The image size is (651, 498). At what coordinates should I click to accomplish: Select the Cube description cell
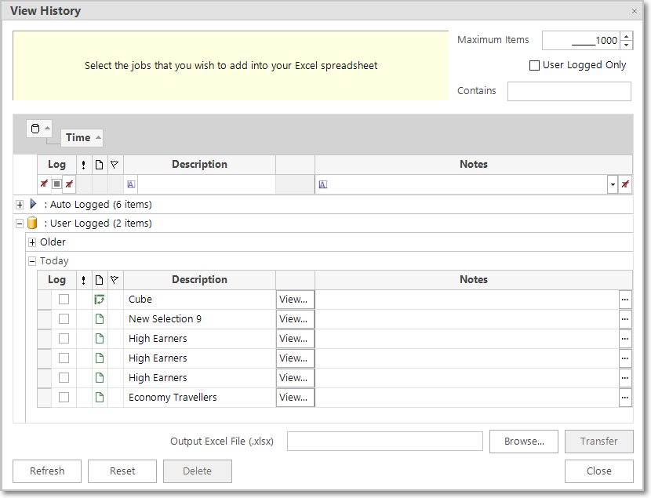[x=199, y=300]
